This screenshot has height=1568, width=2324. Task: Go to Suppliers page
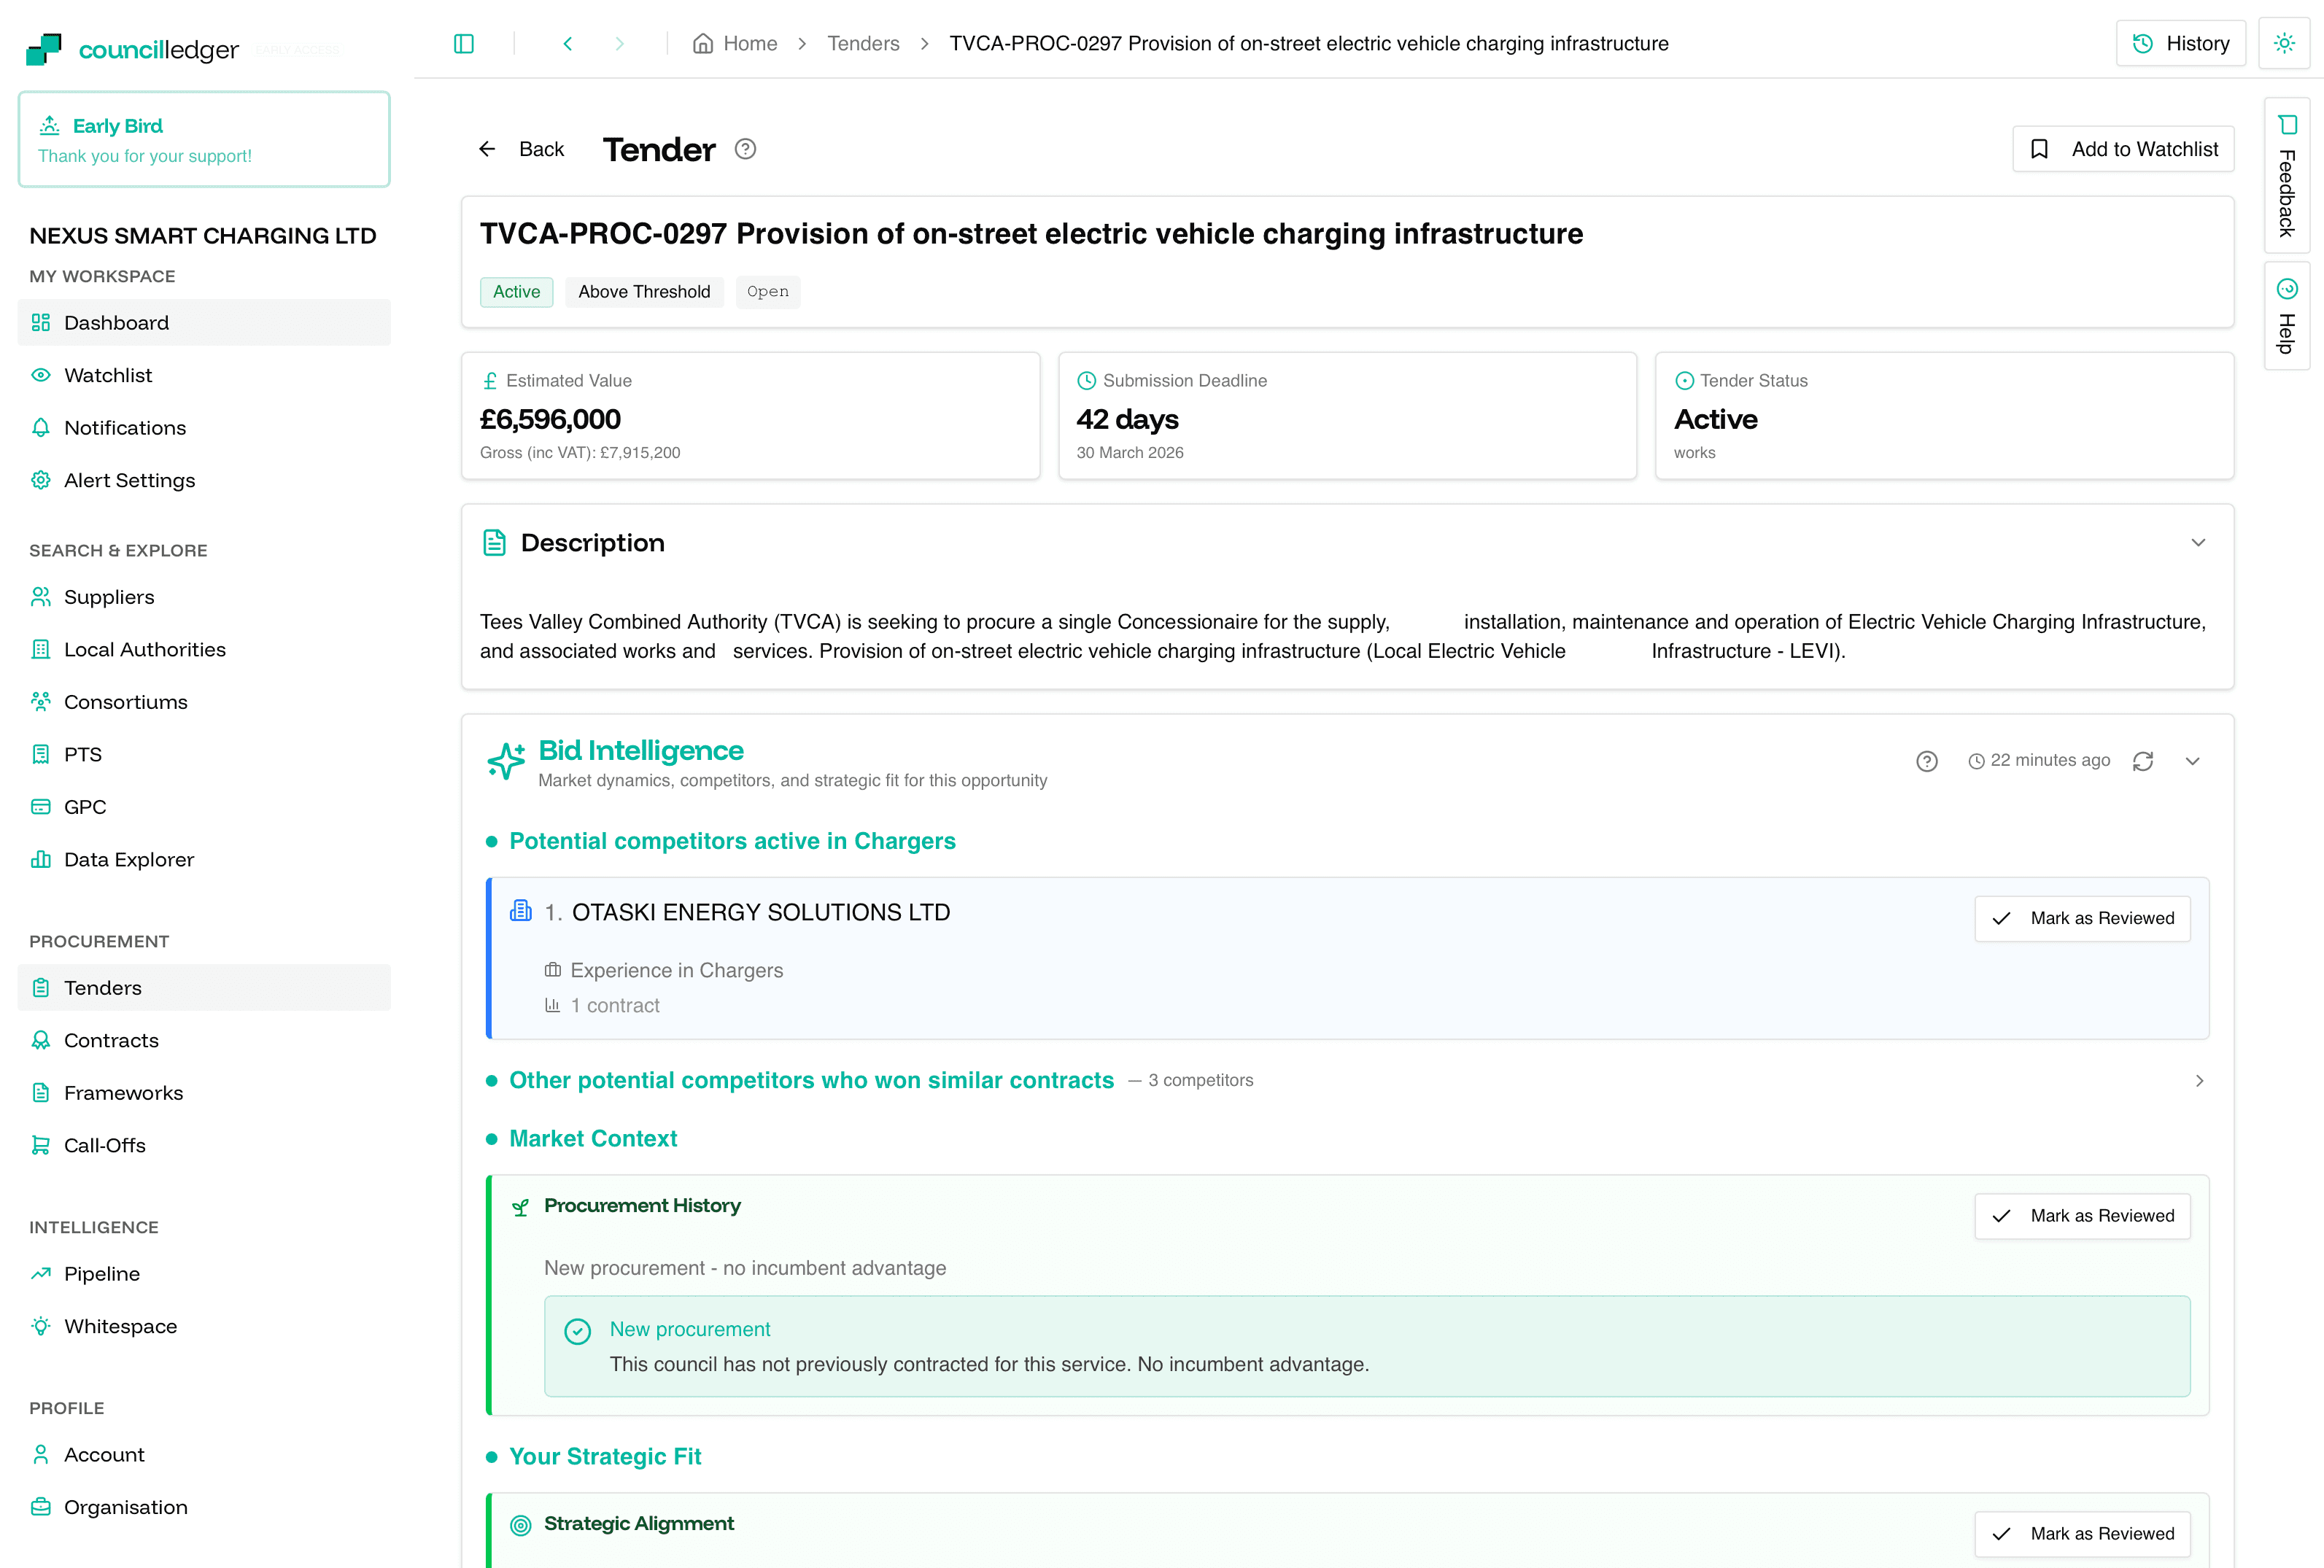coord(204,597)
